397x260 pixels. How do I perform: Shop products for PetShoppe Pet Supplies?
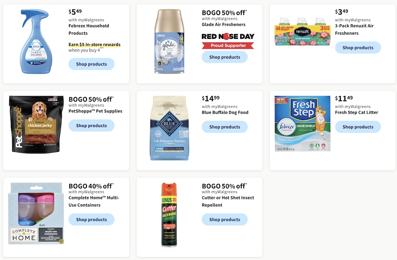tap(92, 125)
